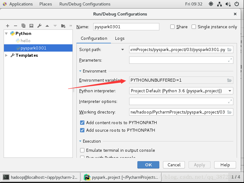The width and height of the screenshot is (244, 183).
Task: Open Script path type dropdown arrow
Action: tap(123, 50)
